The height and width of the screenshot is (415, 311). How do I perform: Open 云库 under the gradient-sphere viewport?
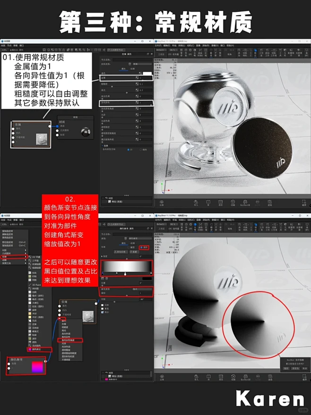(162, 378)
